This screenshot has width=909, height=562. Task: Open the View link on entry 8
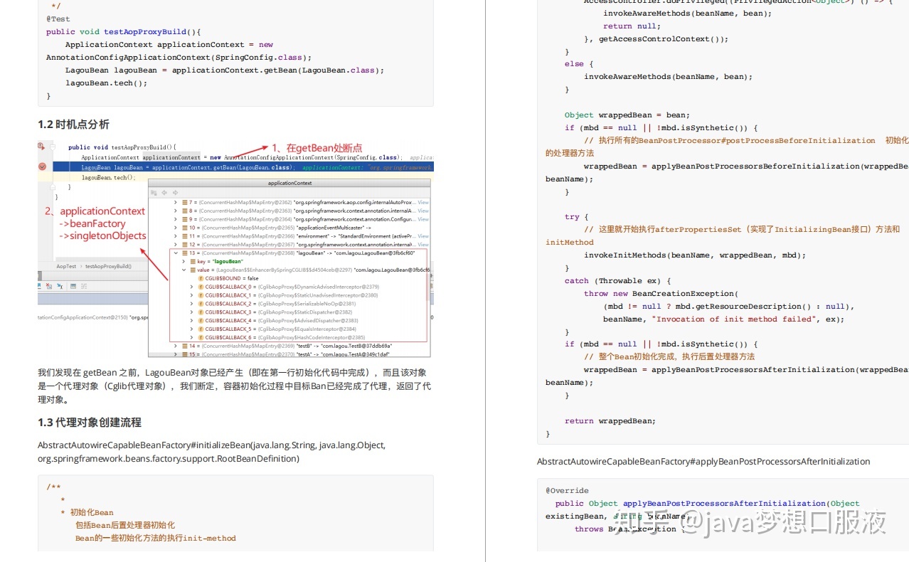click(423, 211)
